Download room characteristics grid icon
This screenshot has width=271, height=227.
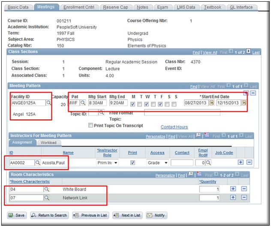click(x=199, y=174)
